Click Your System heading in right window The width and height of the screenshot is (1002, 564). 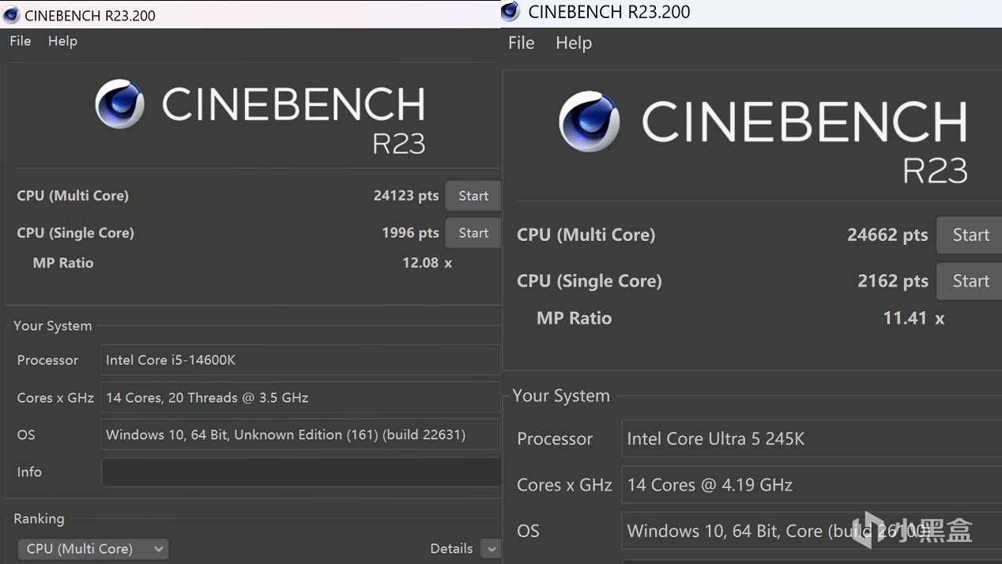pyautogui.click(x=561, y=396)
